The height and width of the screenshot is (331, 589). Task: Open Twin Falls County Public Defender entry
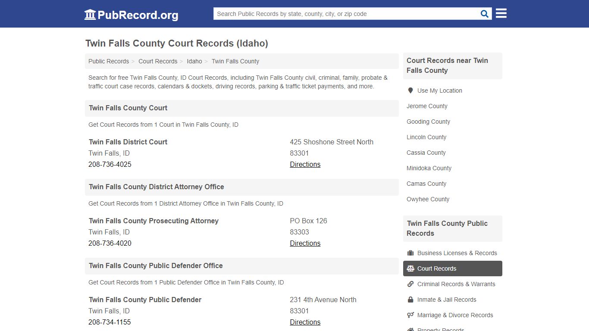click(145, 300)
